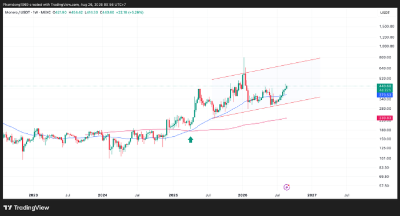Click the low value L414.30
This screenshot has width=400, height=216.
point(91,12)
